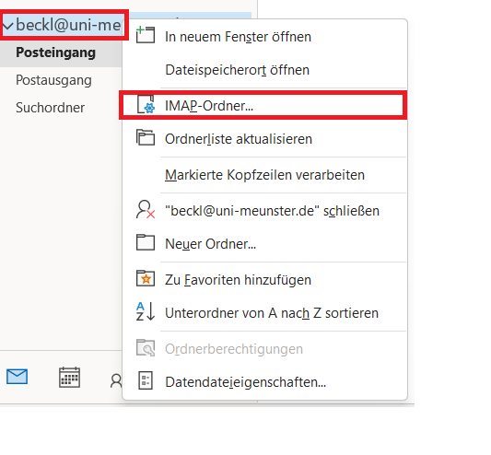
Task: Choose Dateispeicherort öffnen
Action: (237, 70)
